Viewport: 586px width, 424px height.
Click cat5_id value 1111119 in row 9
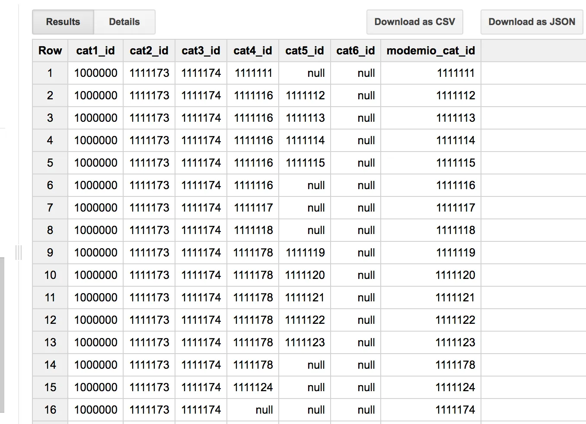tap(305, 253)
